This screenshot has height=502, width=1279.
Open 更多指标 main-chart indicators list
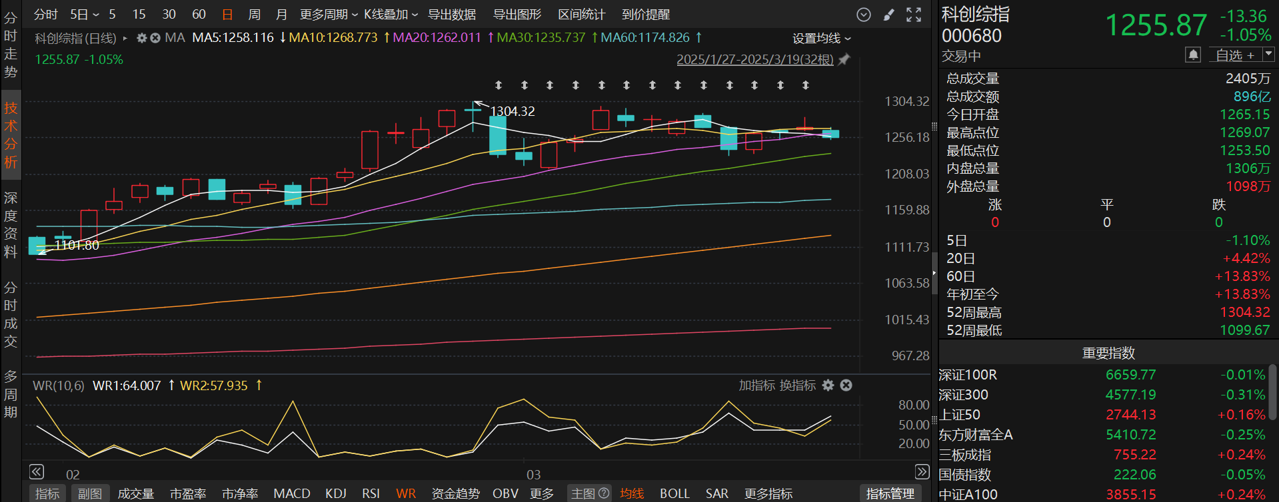click(768, 493)
